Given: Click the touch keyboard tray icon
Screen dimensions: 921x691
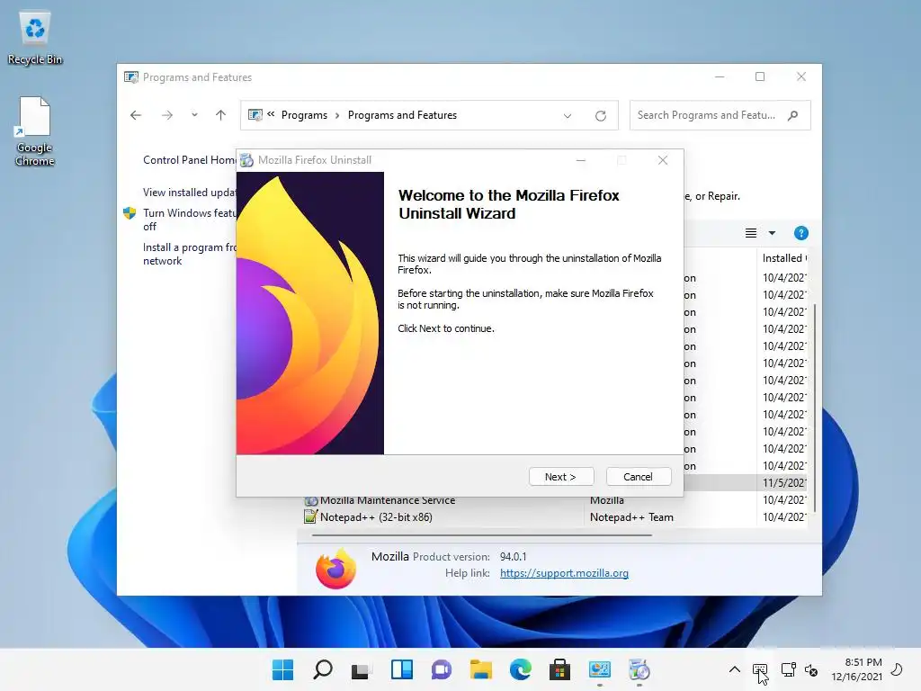Looking at the screenshot, I should click(x=759, y=669).
